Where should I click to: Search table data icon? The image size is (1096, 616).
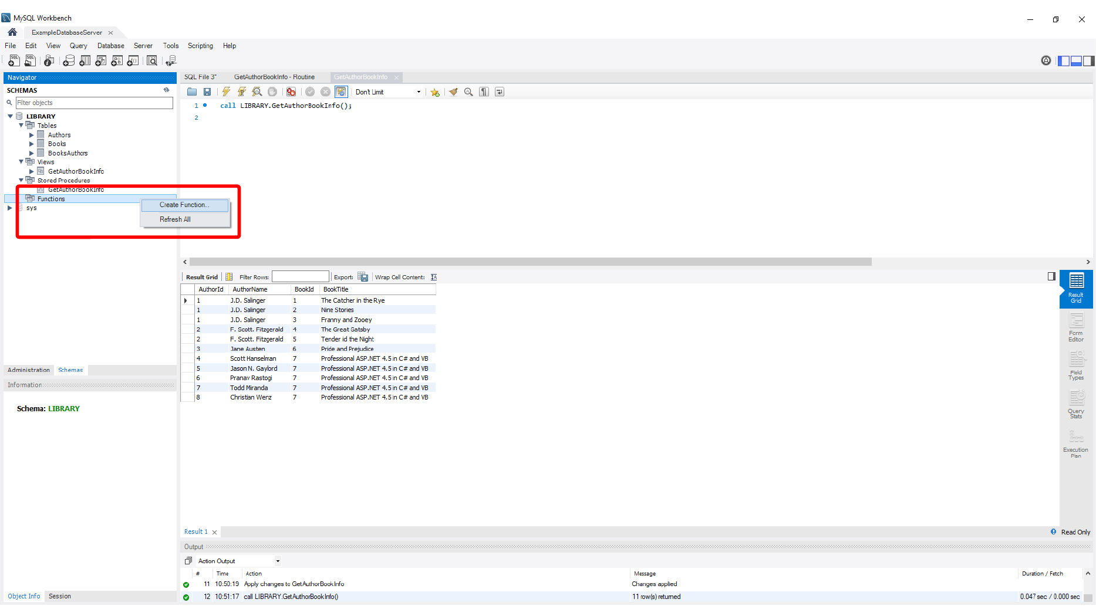coord(152,60)
